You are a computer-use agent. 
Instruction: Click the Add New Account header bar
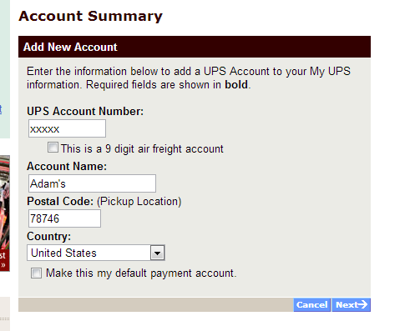[195, 47]
